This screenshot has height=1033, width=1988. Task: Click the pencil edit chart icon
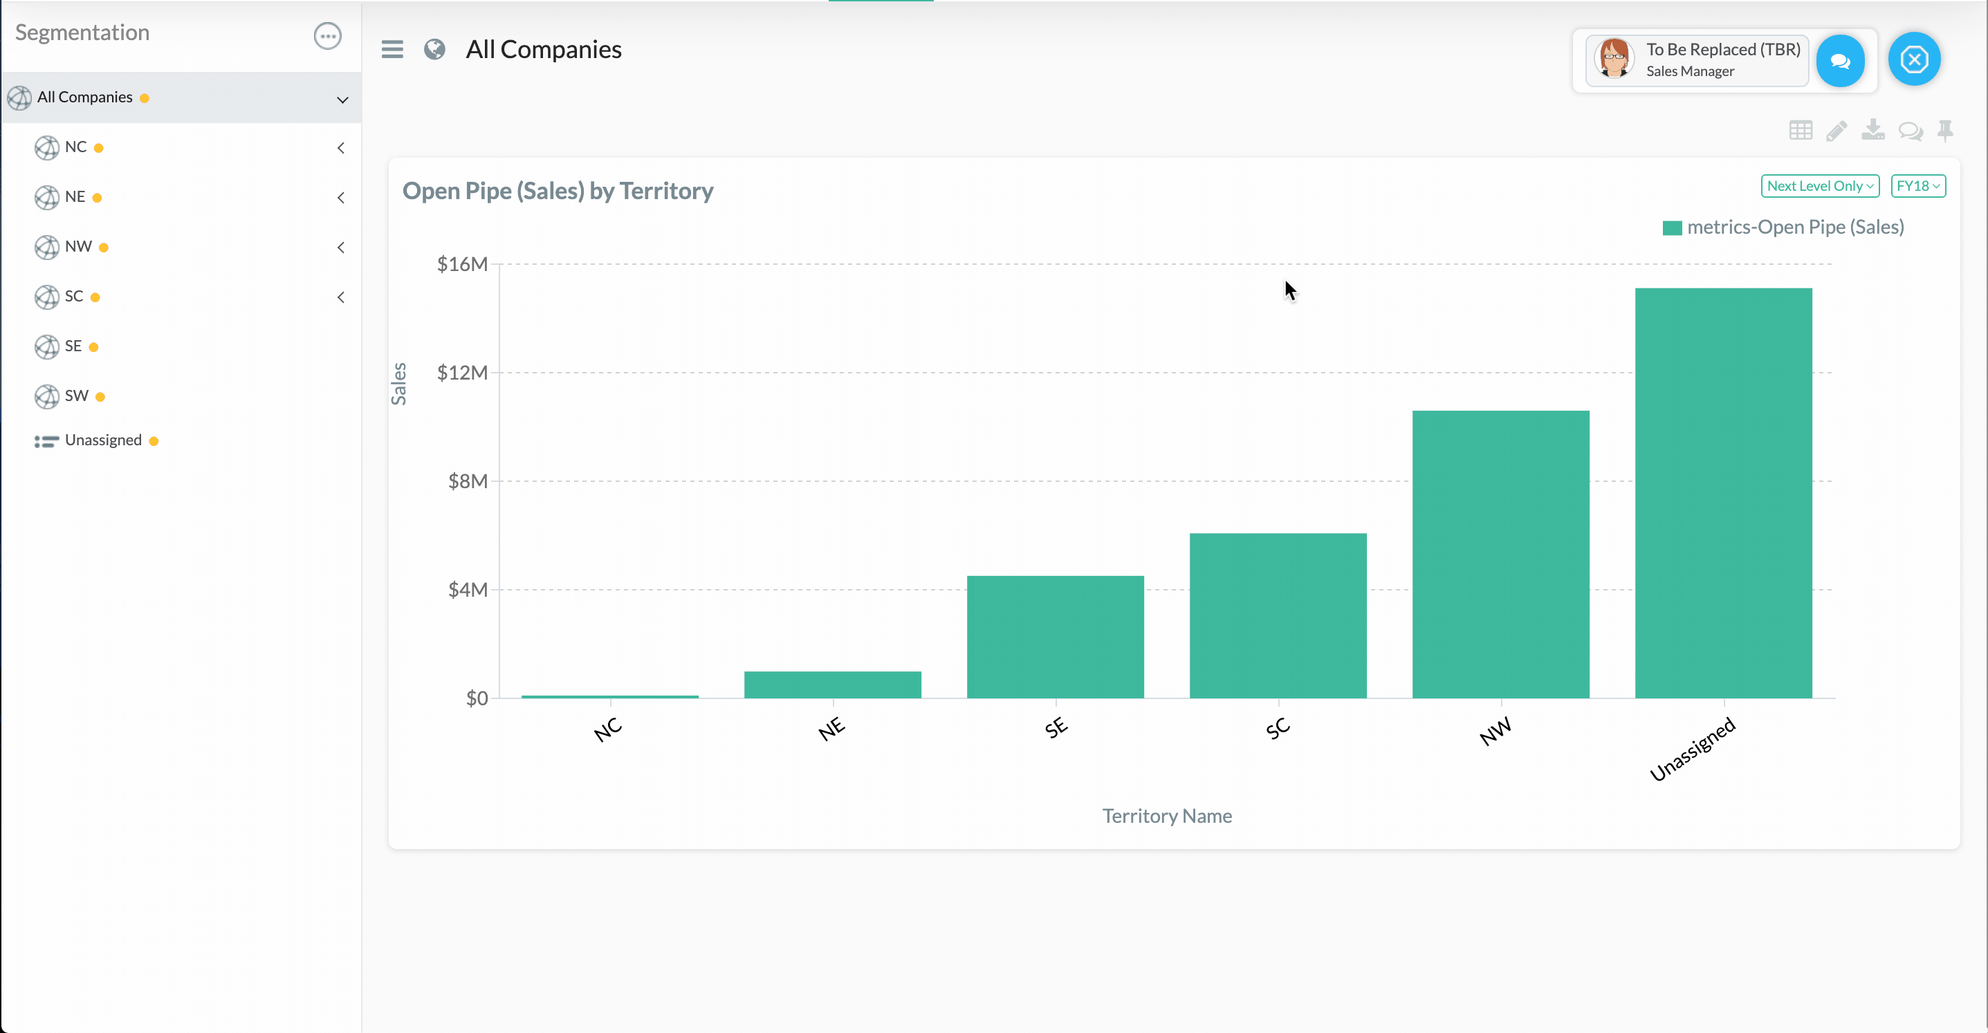point(1837,131)
